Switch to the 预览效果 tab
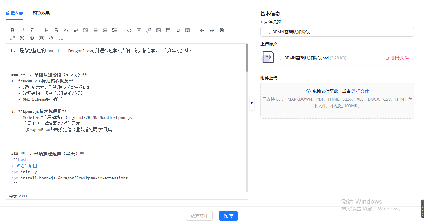The image size is (424, 224). [x=41, y=13]
